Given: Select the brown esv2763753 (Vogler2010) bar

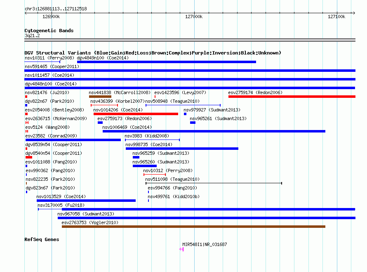Looking at the screenshot, I should (193, 227).
